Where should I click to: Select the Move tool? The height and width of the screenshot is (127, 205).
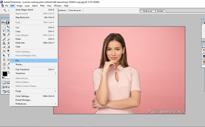tap(8, 27)
